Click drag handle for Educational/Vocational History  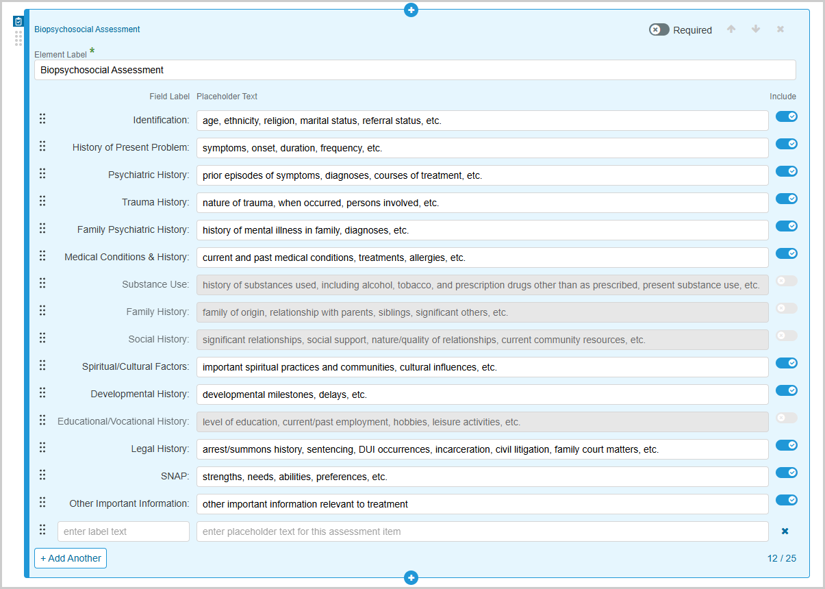(x=42, y=420)
